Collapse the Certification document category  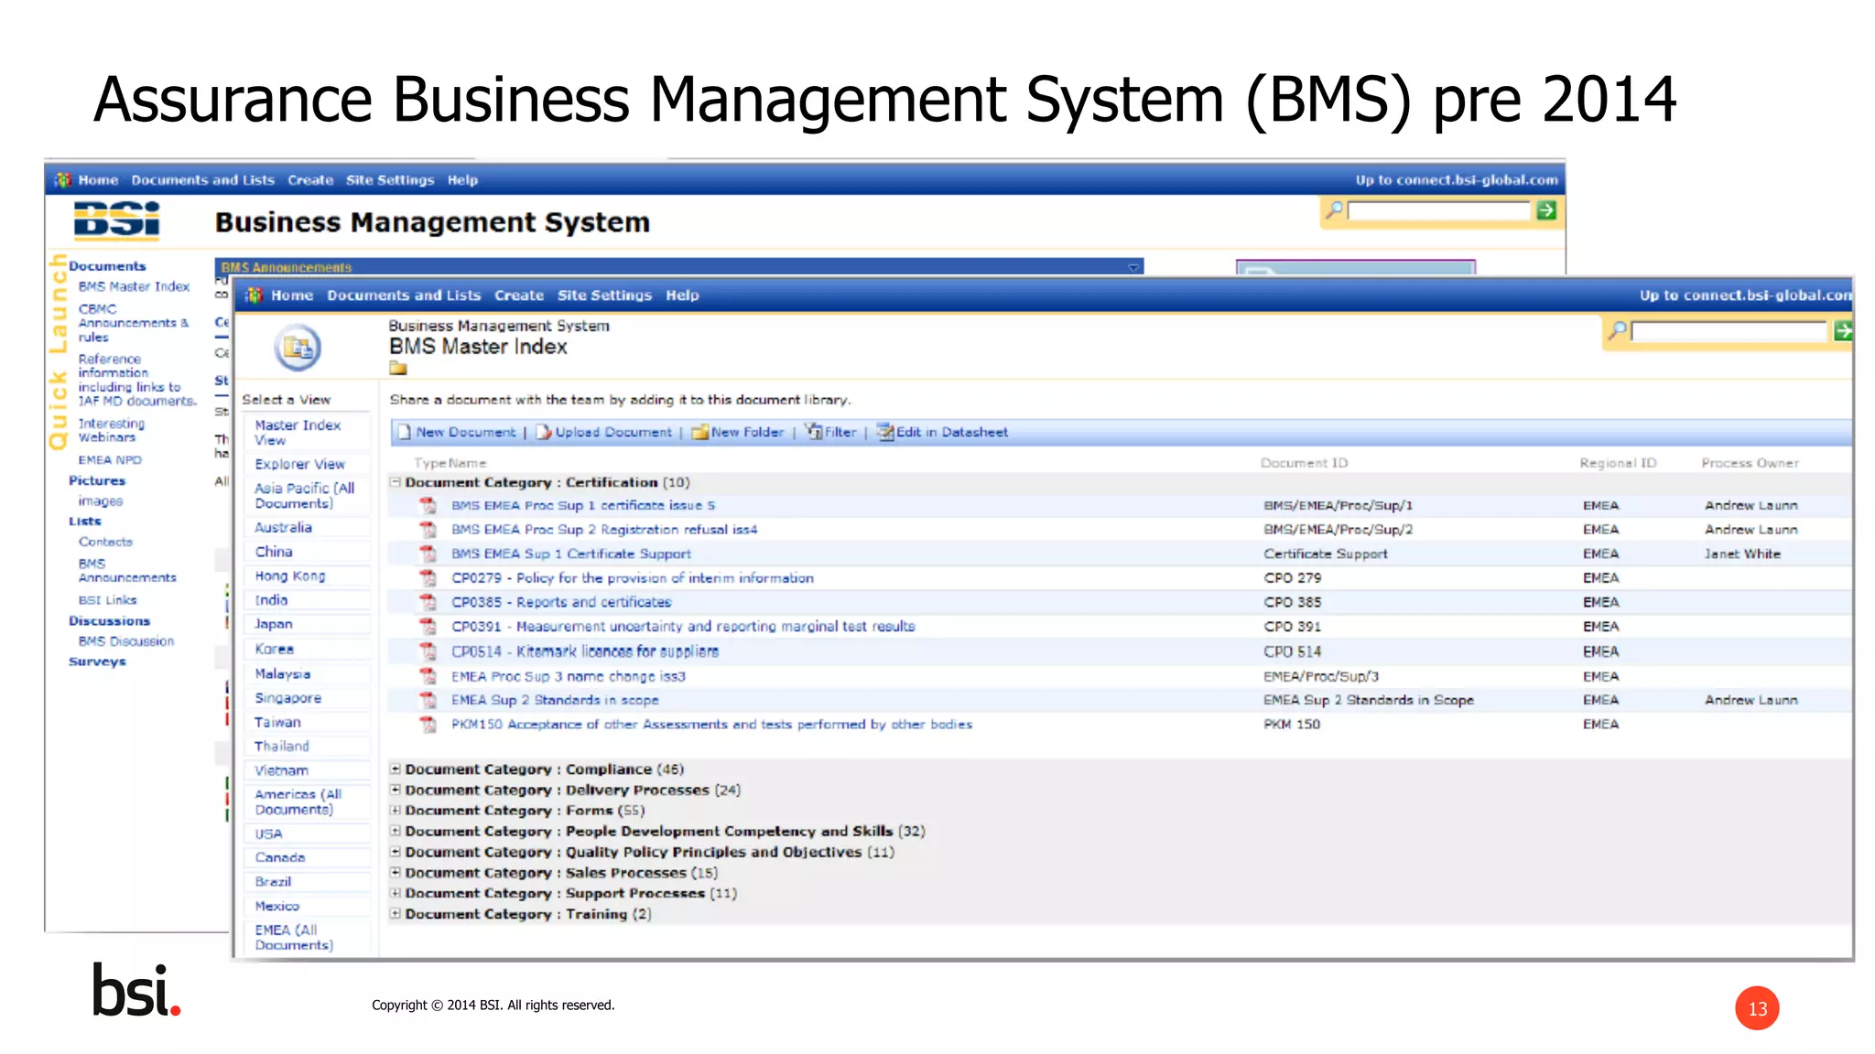coord(396,481)
